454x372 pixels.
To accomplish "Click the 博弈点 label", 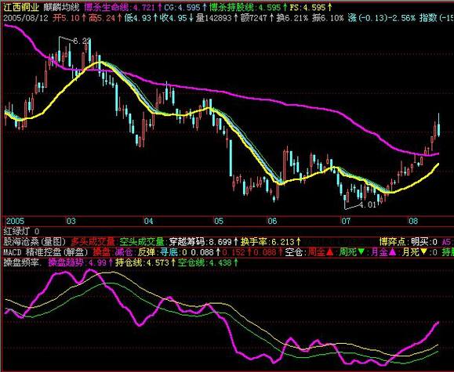I will click(x=393, y=241).
